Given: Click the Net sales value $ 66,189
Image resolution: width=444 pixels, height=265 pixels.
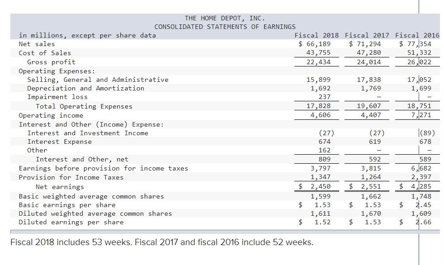Looking at the screenshot, I should (315, 44).
